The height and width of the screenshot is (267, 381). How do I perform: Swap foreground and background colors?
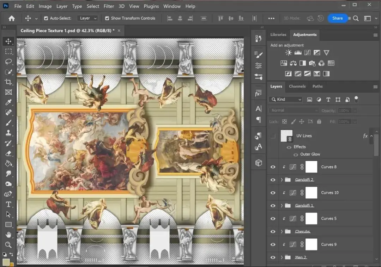pyautogui.click(x=11, y=254)
